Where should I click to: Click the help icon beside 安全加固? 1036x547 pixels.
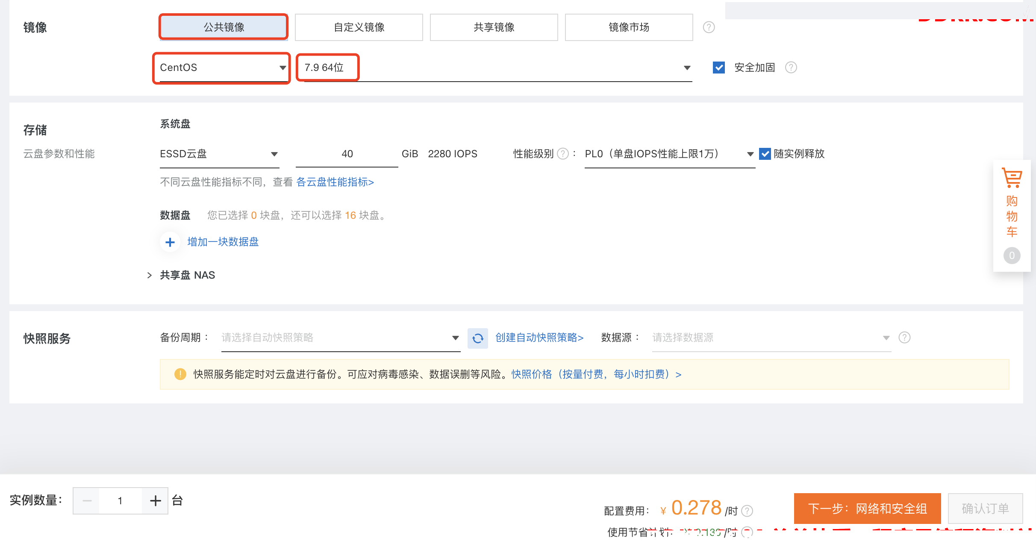coord(791,68)
